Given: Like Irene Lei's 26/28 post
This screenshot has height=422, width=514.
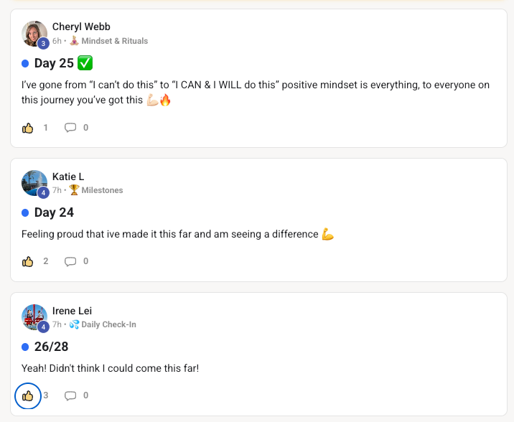Looking at the screenshot, I should [28, 395].
